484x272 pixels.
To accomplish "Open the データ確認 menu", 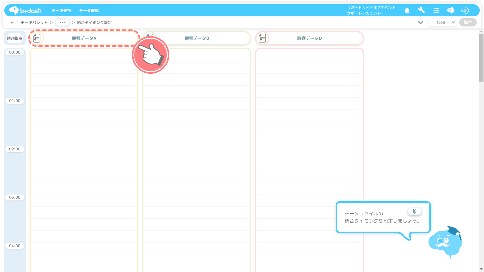I will pos(89,10).
